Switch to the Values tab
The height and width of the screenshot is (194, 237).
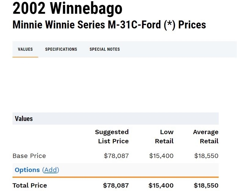click(25, 49)
